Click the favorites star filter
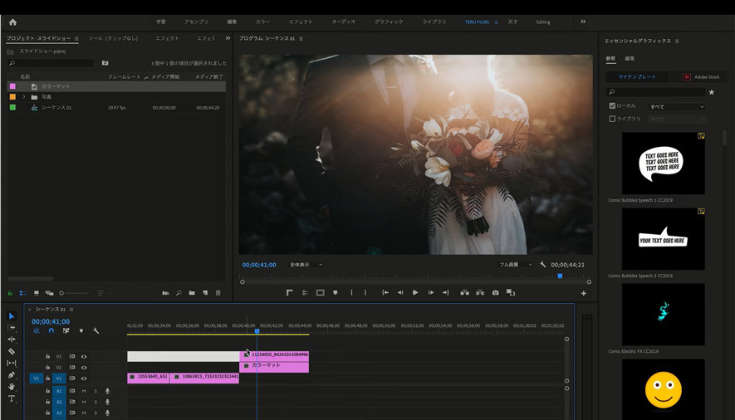735x420 pixels. point(712,92)
